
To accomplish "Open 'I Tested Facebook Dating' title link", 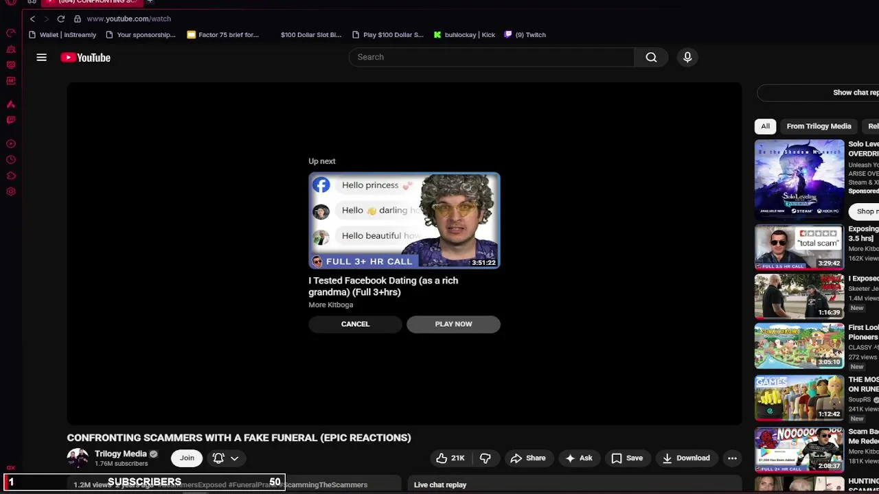I will 383,286.
